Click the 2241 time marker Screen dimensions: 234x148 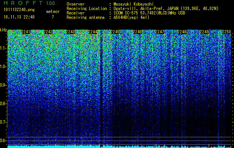[26, 32]
